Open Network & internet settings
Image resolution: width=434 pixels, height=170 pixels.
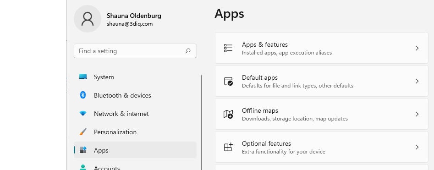coord(135,114)
